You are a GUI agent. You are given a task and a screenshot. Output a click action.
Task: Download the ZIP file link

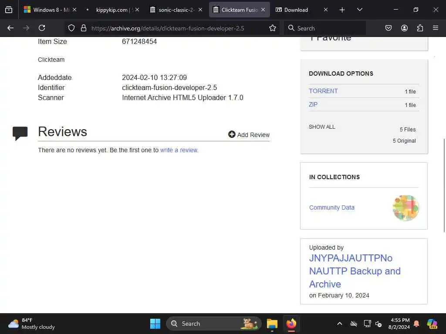point(313,104)
